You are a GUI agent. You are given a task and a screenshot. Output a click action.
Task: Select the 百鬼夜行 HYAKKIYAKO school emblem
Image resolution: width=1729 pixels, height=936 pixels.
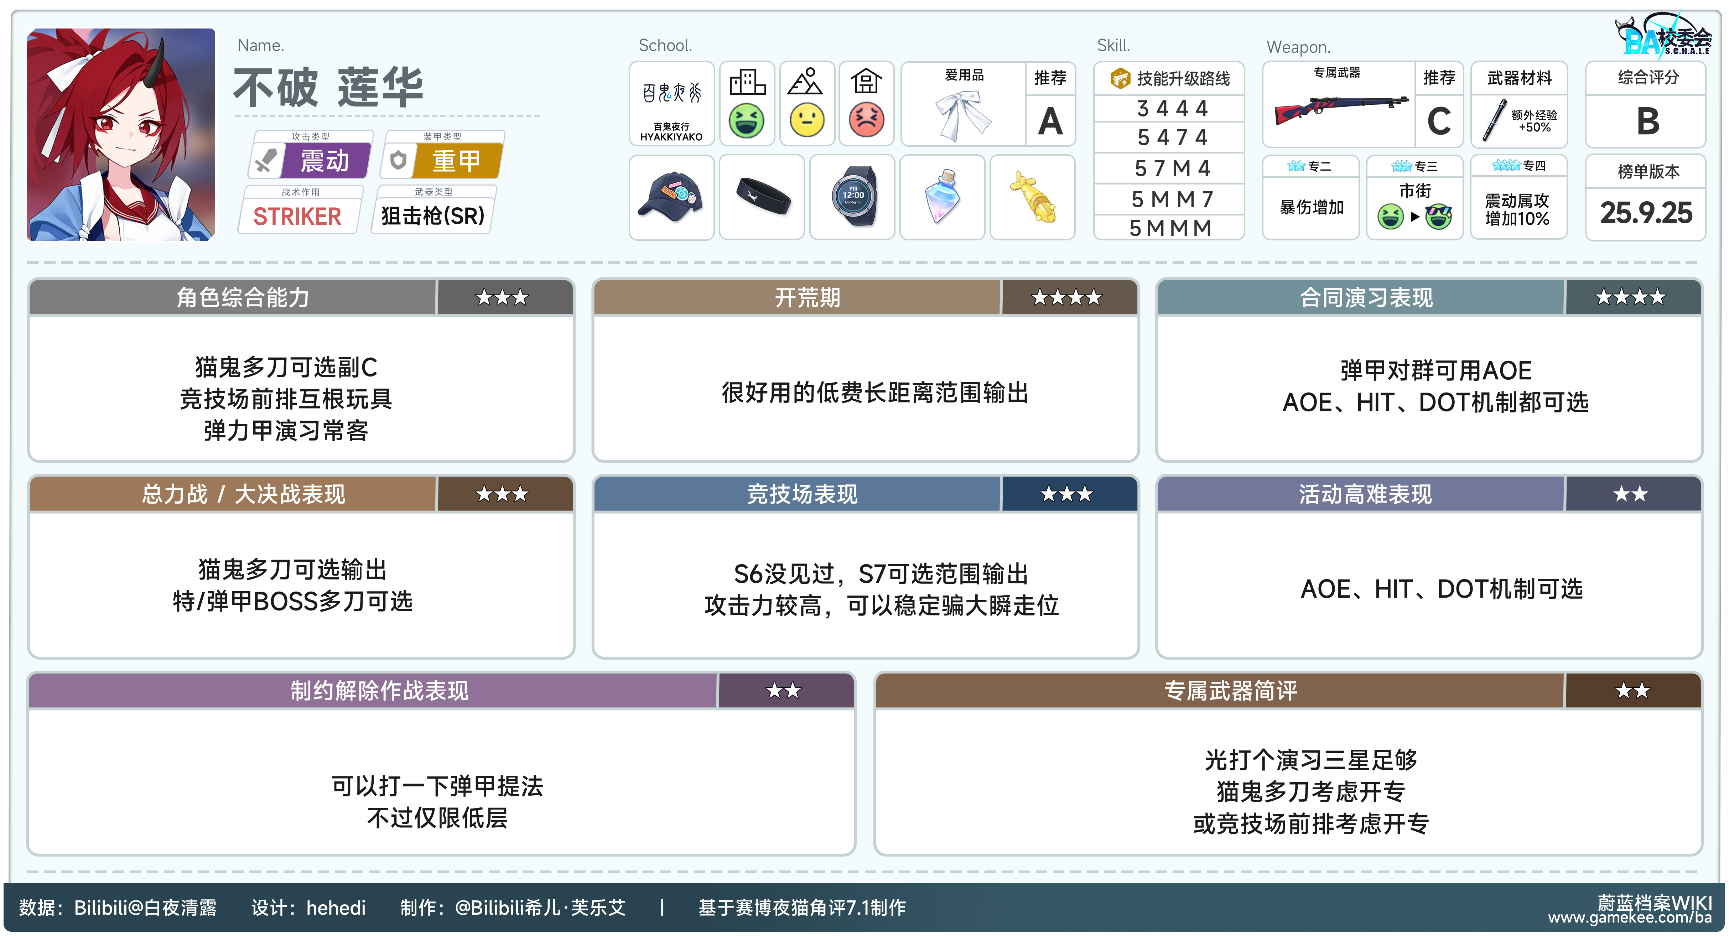coord(671,104)
